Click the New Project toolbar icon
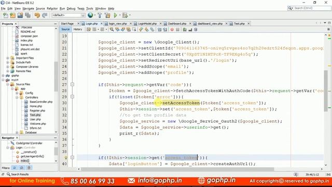The width and height of the screenshot is (332, 187). pyautogui.click(x=12, y=15)
